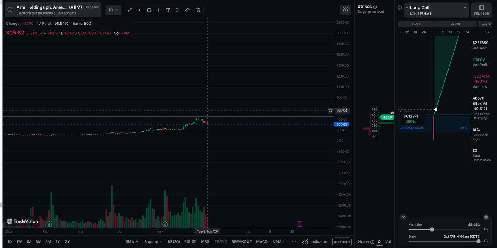The image size is (497, 248).
Task: Open the VMA indicator dropdown
Action: click(279, 242)
